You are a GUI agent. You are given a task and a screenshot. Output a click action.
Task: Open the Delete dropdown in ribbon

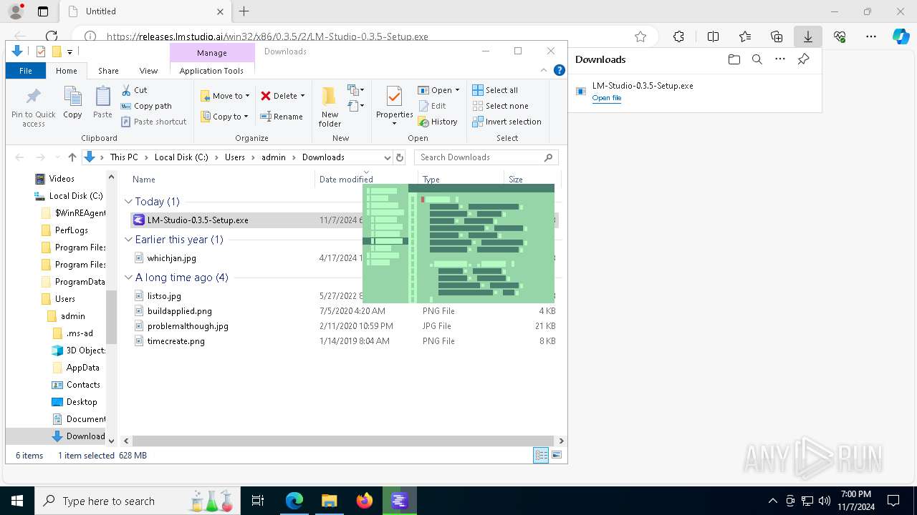(x=282, y=96)
